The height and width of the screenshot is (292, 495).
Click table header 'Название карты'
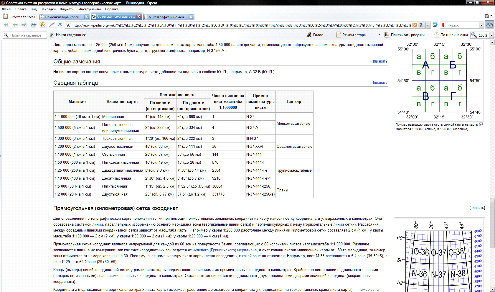tap(123, 101)
